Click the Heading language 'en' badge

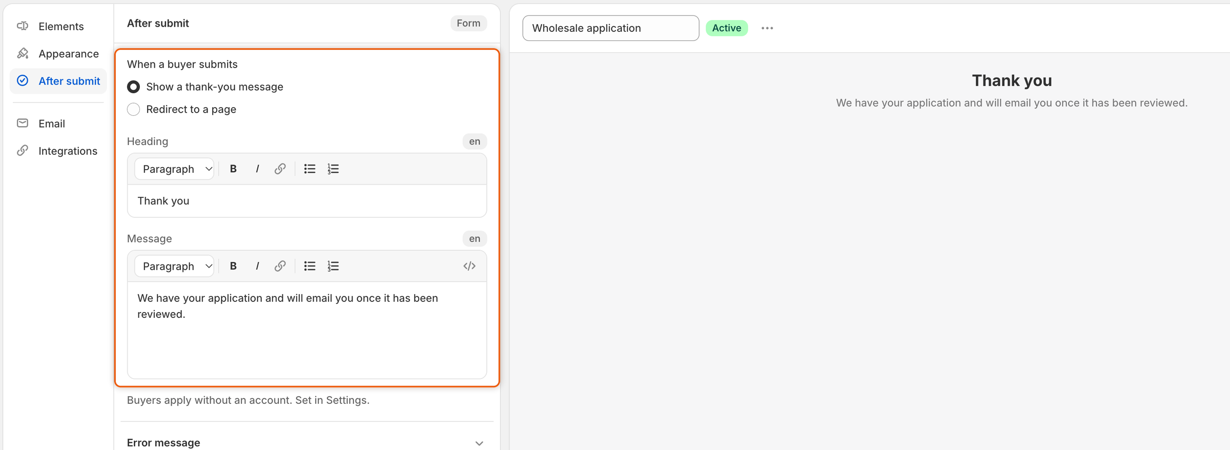click(475, 141)
